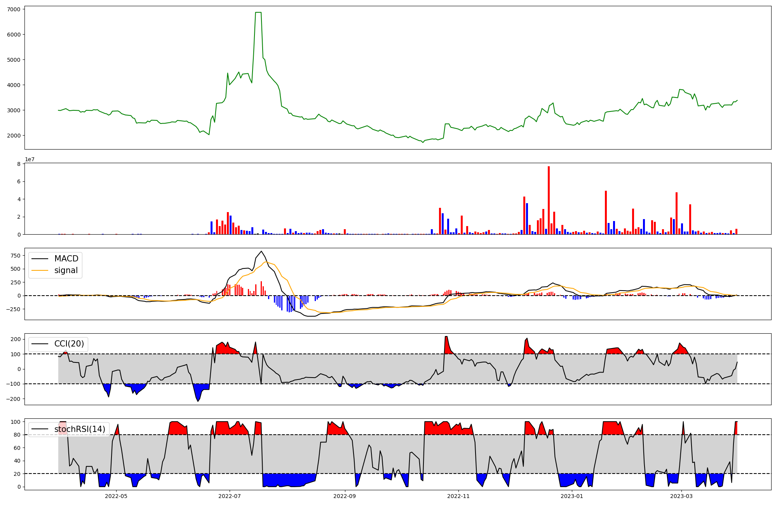Click the MACD legend entry
777x505 pixels.
click(x=66, y=259)
